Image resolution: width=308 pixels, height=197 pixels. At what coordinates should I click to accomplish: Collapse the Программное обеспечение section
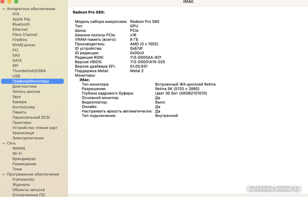click(4, 174)
